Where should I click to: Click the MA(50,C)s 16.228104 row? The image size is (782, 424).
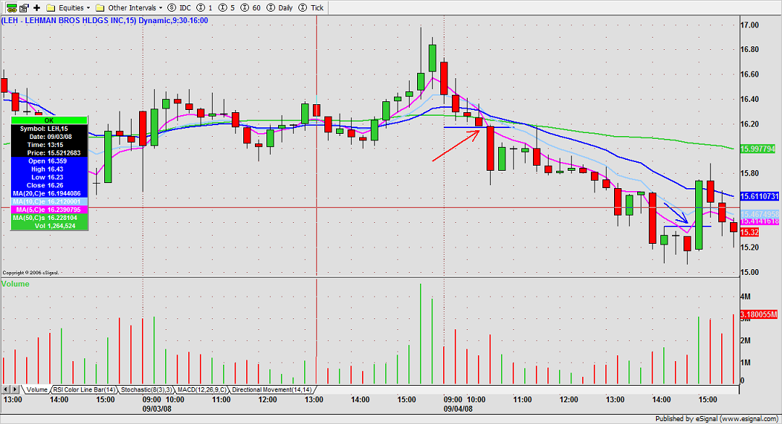pos(49,218)
